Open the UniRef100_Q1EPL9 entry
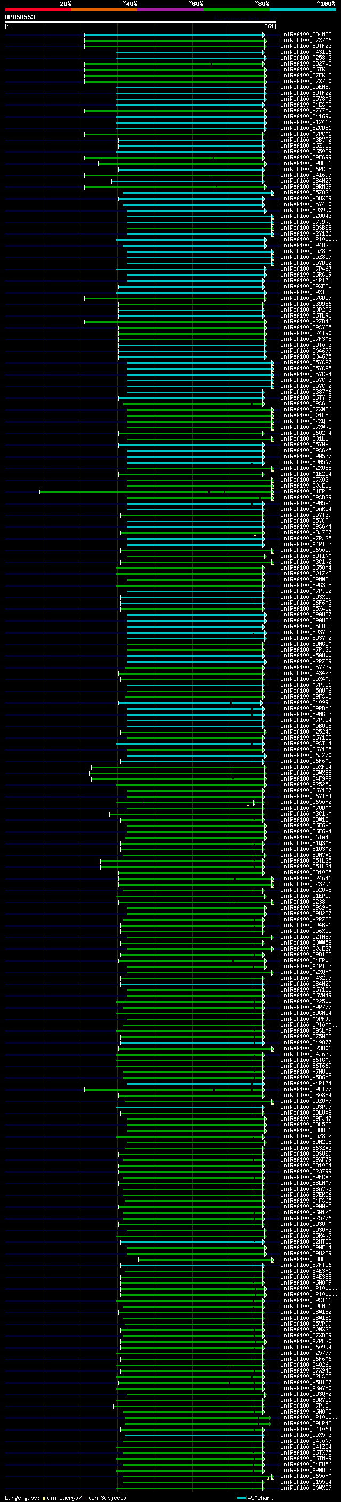Image resolution: width=341 pixels, height=1502 pixels. (x=306, y=896)
